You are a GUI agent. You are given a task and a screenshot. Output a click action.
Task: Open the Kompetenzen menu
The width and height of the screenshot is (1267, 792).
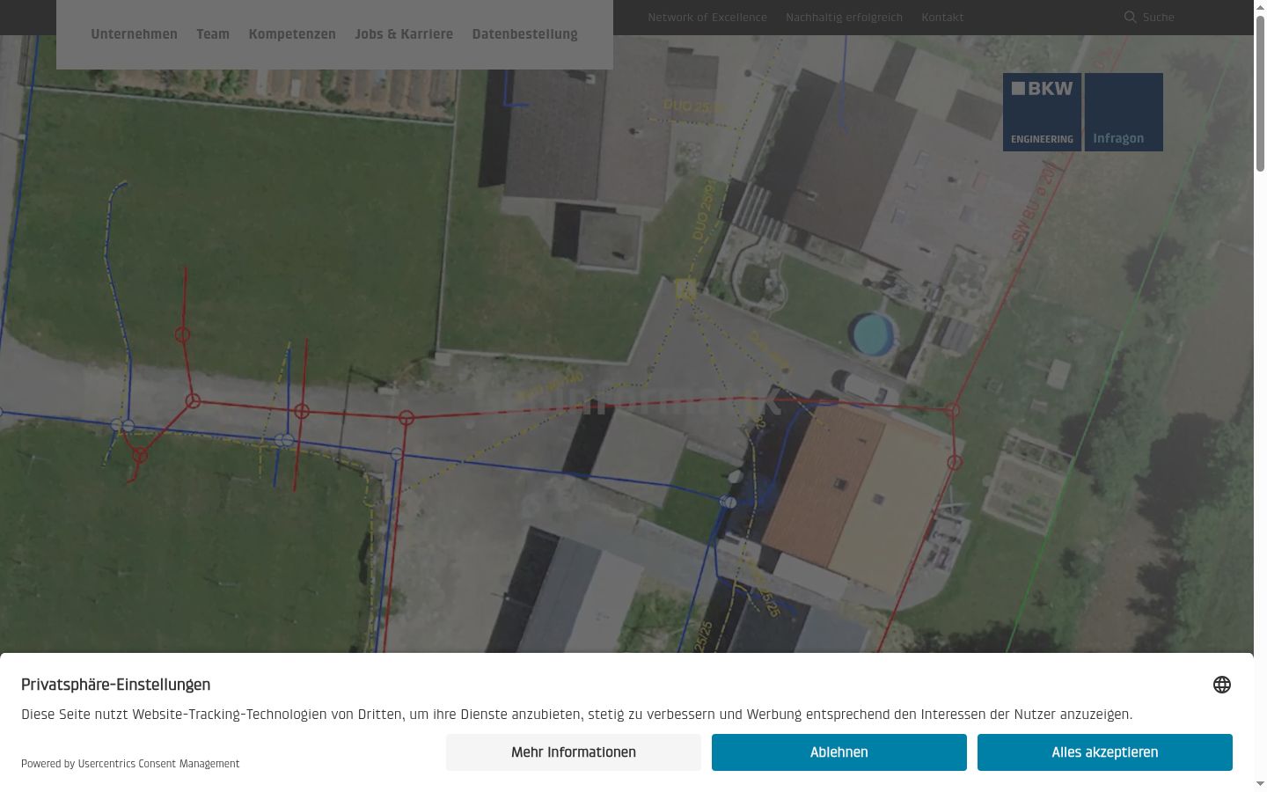(292, 34)
